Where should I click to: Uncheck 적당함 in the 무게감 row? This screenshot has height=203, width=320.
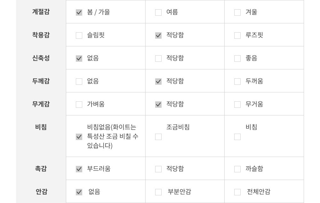tap(158, 105)
